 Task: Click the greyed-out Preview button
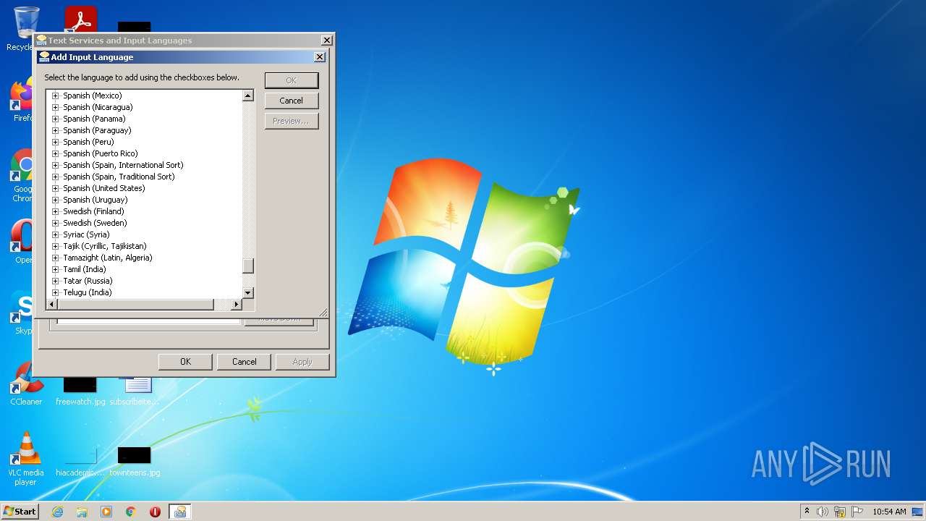[x=291, y=121]
